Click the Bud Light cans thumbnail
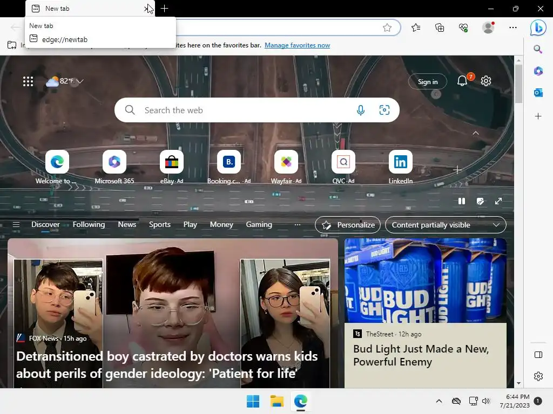This screenshot has height=414, width=553. (x=426, y=280)
